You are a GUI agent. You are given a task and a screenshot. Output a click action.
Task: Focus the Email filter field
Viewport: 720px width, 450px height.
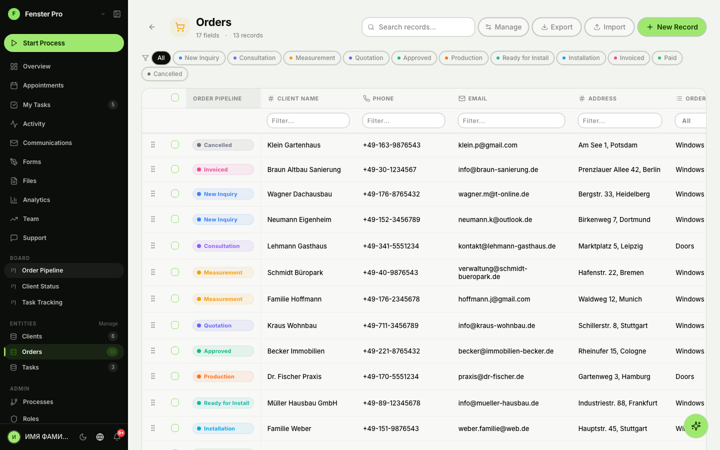511,121
